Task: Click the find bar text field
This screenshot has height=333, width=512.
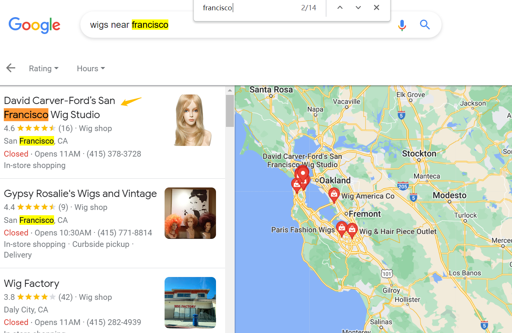Action: (248, 8)
